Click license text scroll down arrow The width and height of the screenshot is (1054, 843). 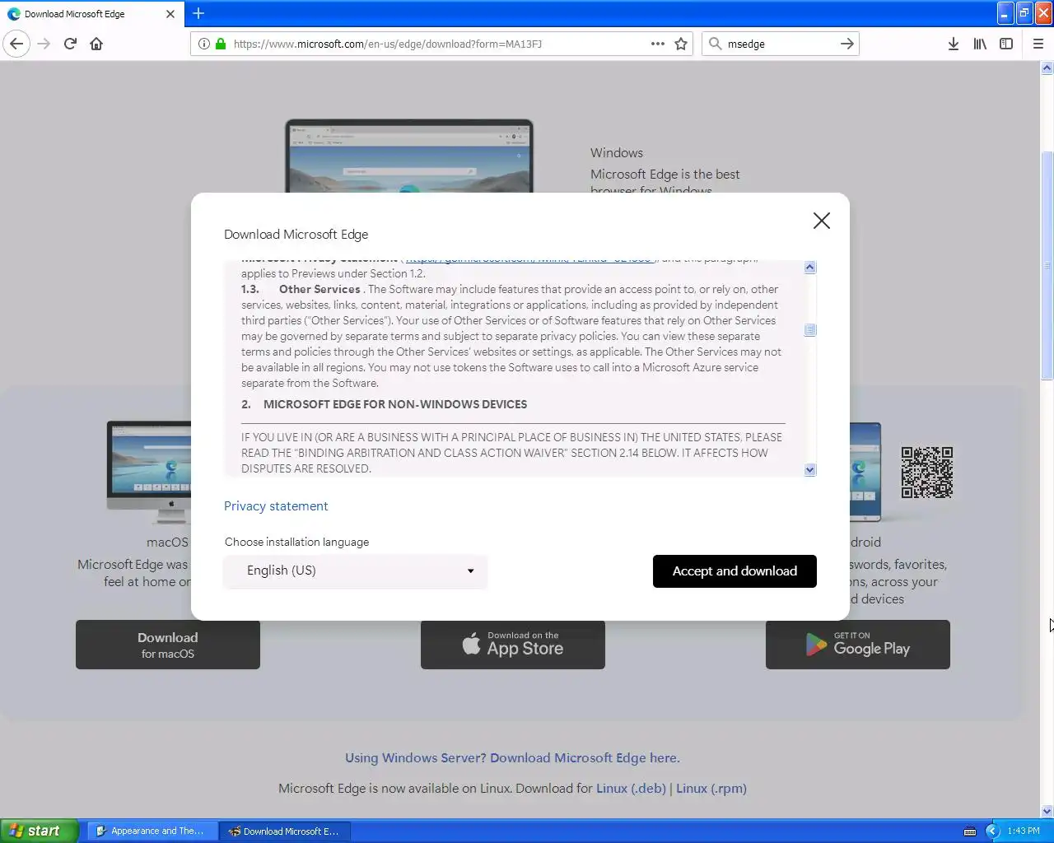click(x=810, y=470)
